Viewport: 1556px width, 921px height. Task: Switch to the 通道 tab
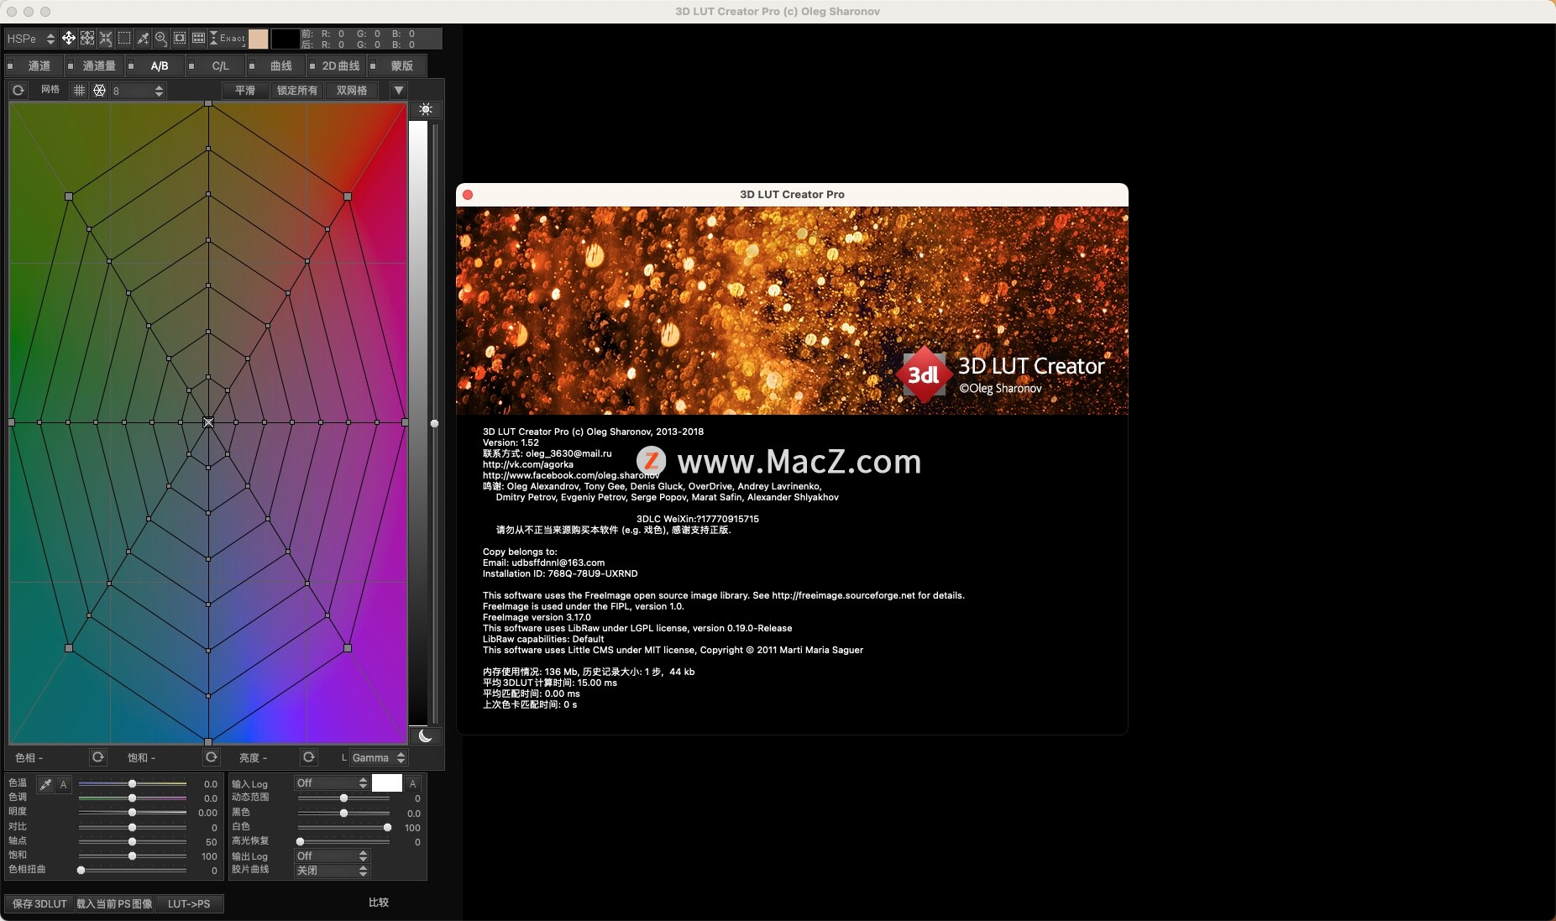39,65
